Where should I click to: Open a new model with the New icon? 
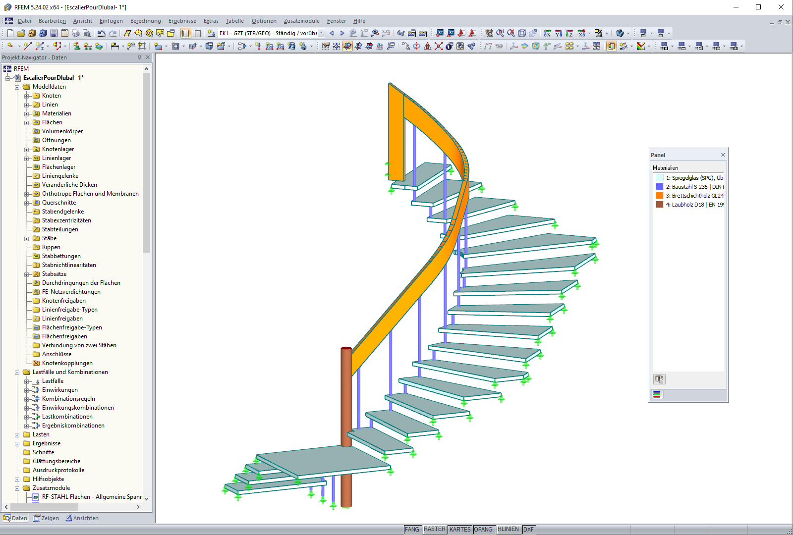click(x=10, y=33)
